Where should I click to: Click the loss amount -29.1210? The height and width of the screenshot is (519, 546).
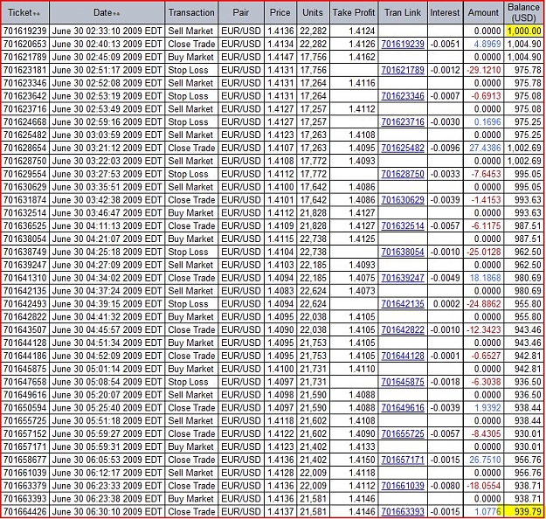[x=484, y=70]
